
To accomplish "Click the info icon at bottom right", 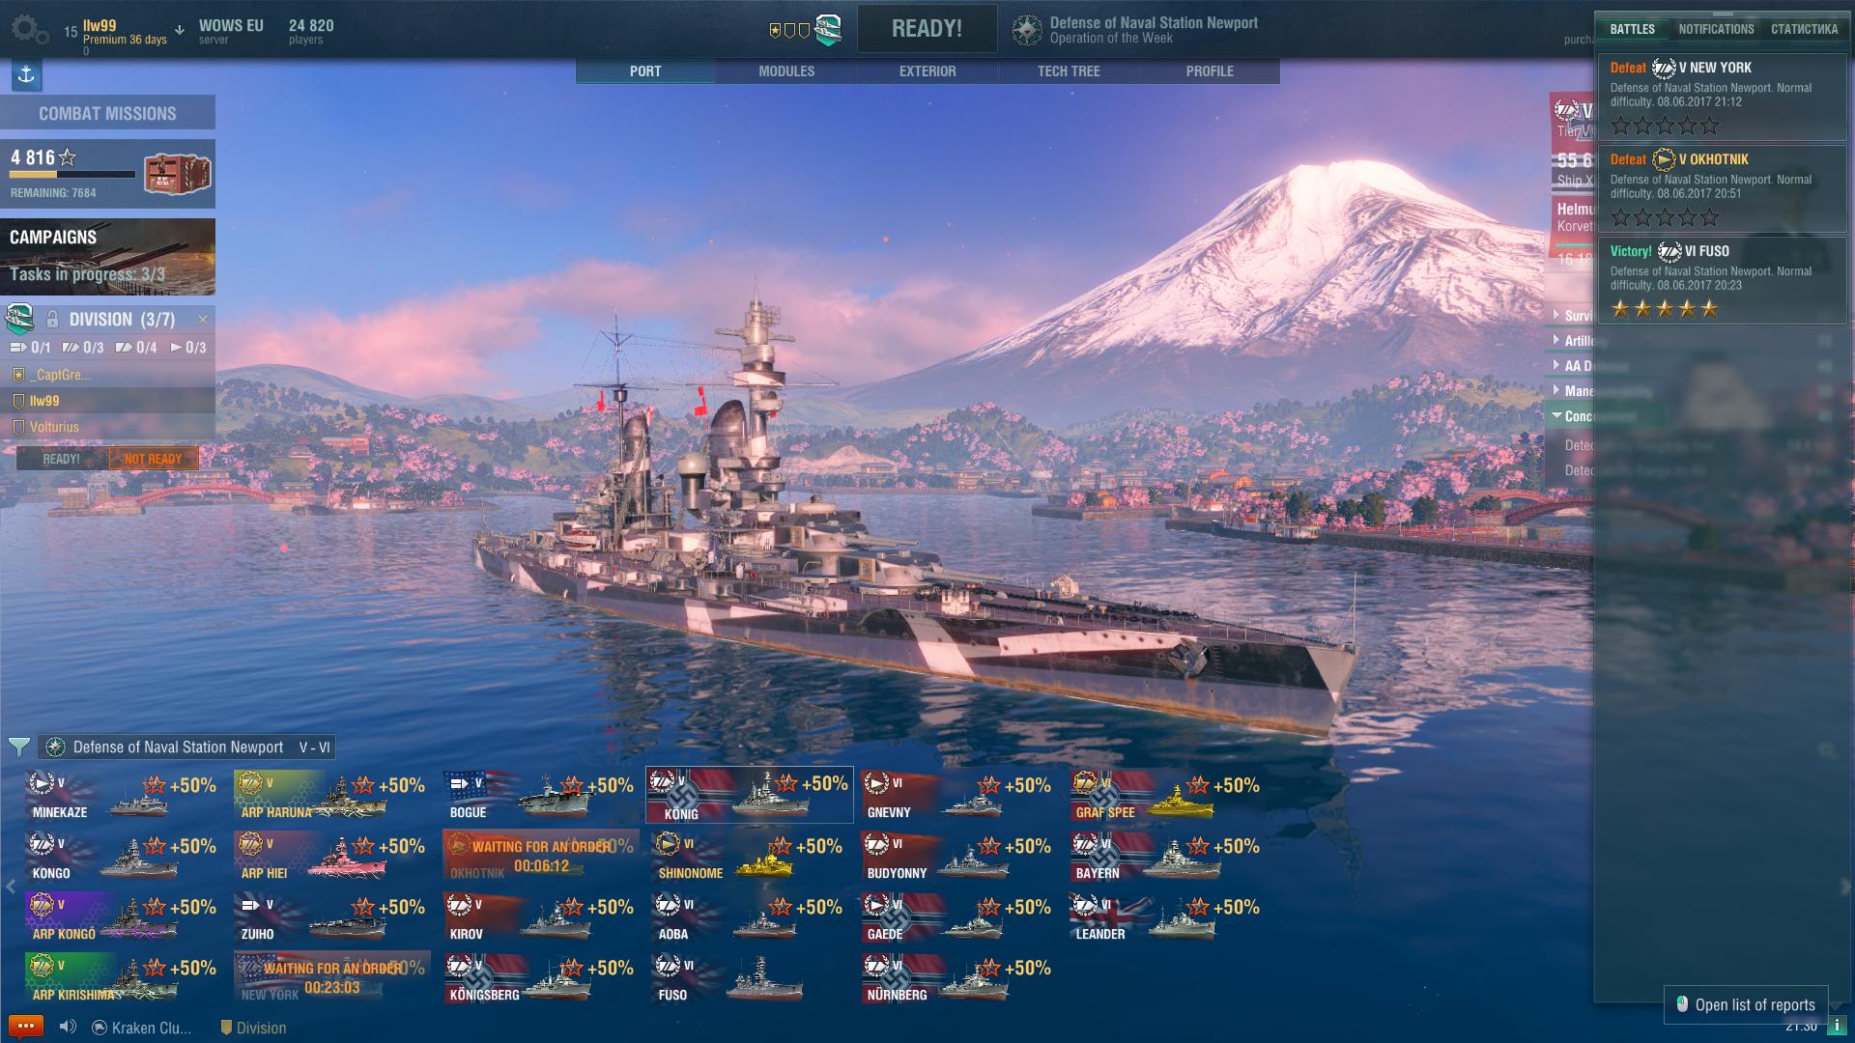I will (x=1838, y=1026).
